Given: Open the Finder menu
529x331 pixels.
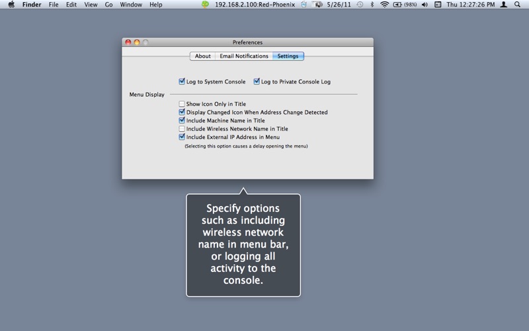Looking at the screenshot, I should [32, 5].
